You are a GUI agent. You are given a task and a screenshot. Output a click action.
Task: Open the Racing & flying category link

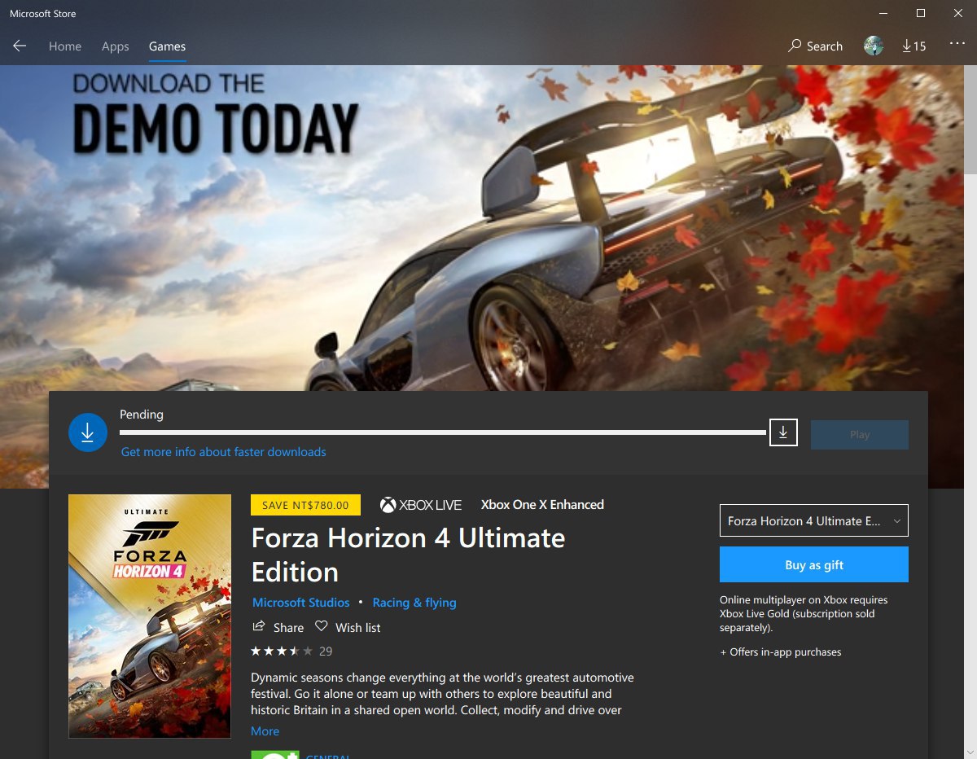click(414, 603)
